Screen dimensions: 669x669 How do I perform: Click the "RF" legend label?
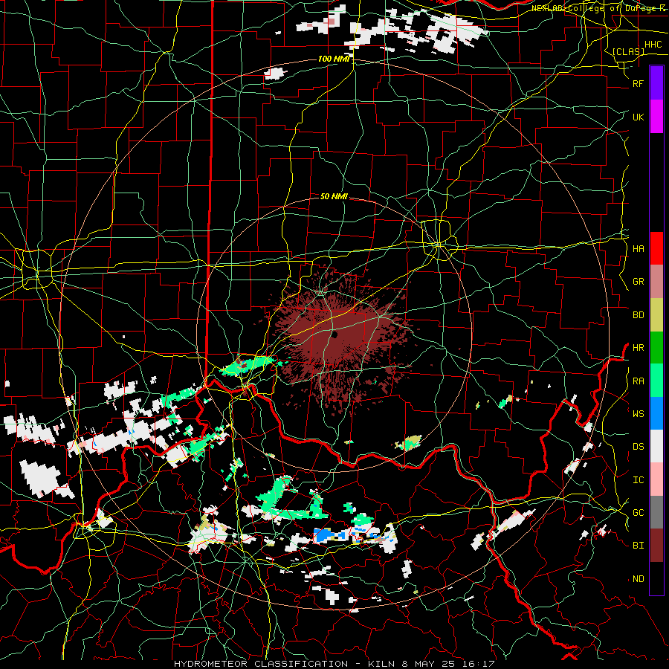(x=638, y=83)
